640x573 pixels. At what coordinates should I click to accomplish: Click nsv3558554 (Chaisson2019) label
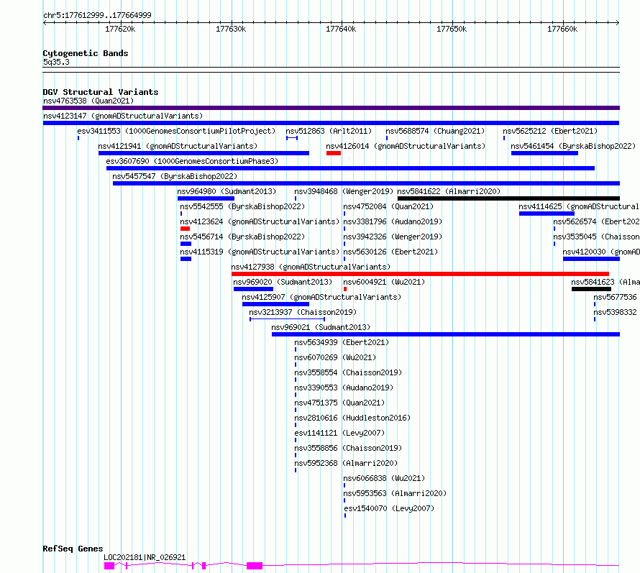348,372
